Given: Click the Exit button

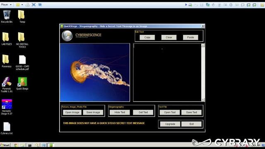Looking at the screenshot, I should point(191,124).
